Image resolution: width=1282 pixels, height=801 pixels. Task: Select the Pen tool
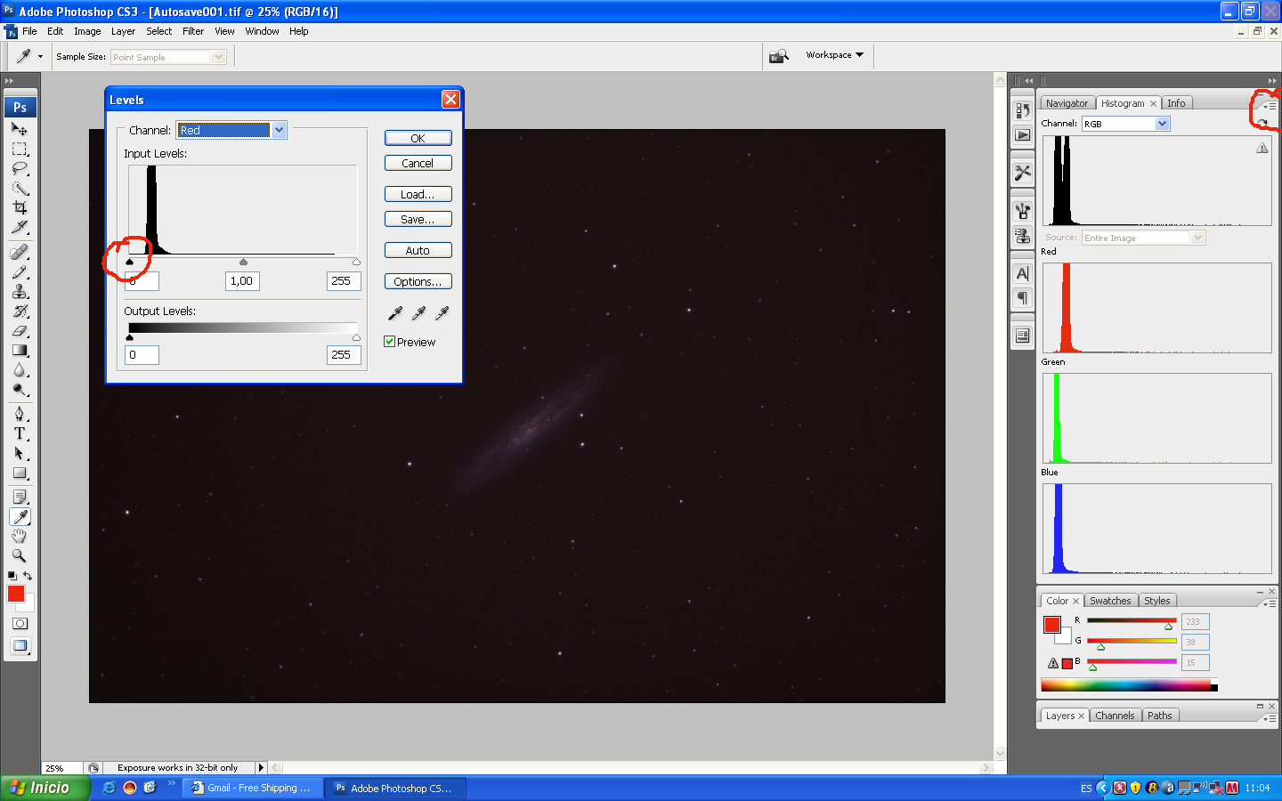(20, 414)
